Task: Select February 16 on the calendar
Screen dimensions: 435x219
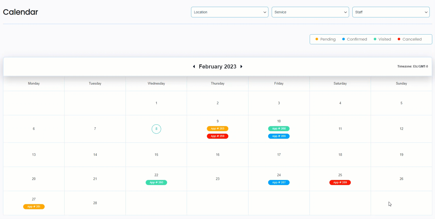Action: click(x=217, y=155)
